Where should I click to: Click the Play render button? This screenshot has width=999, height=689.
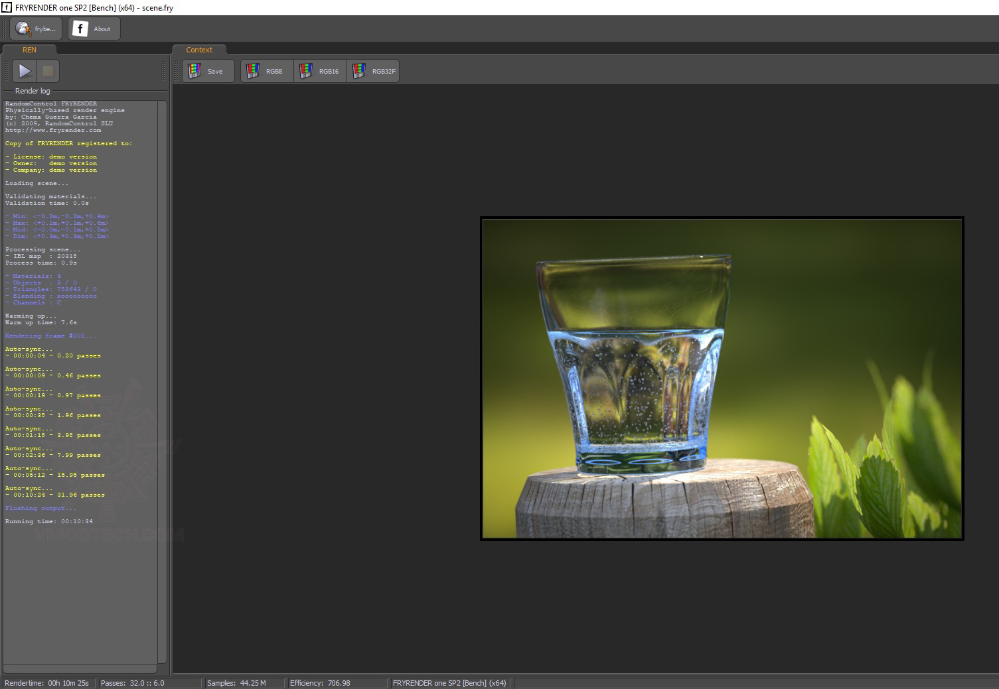tap(25, 71)
